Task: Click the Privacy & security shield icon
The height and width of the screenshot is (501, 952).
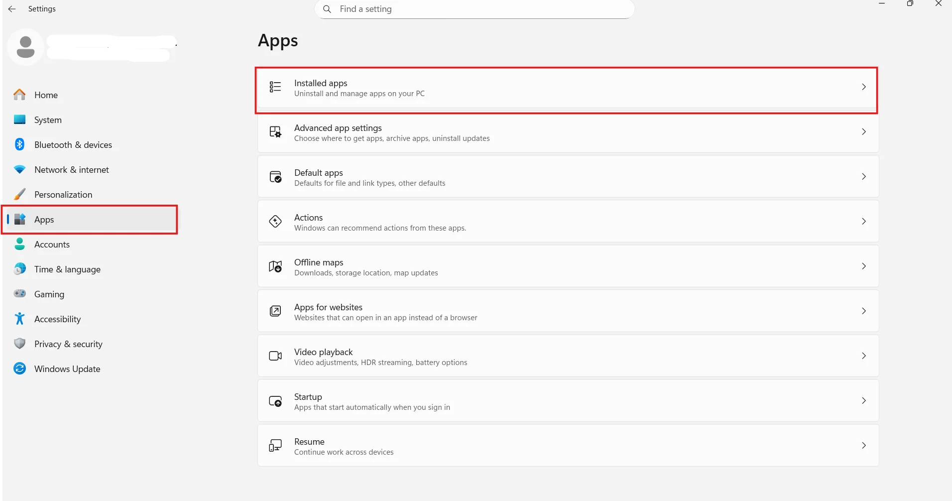Action: (19, 344)
